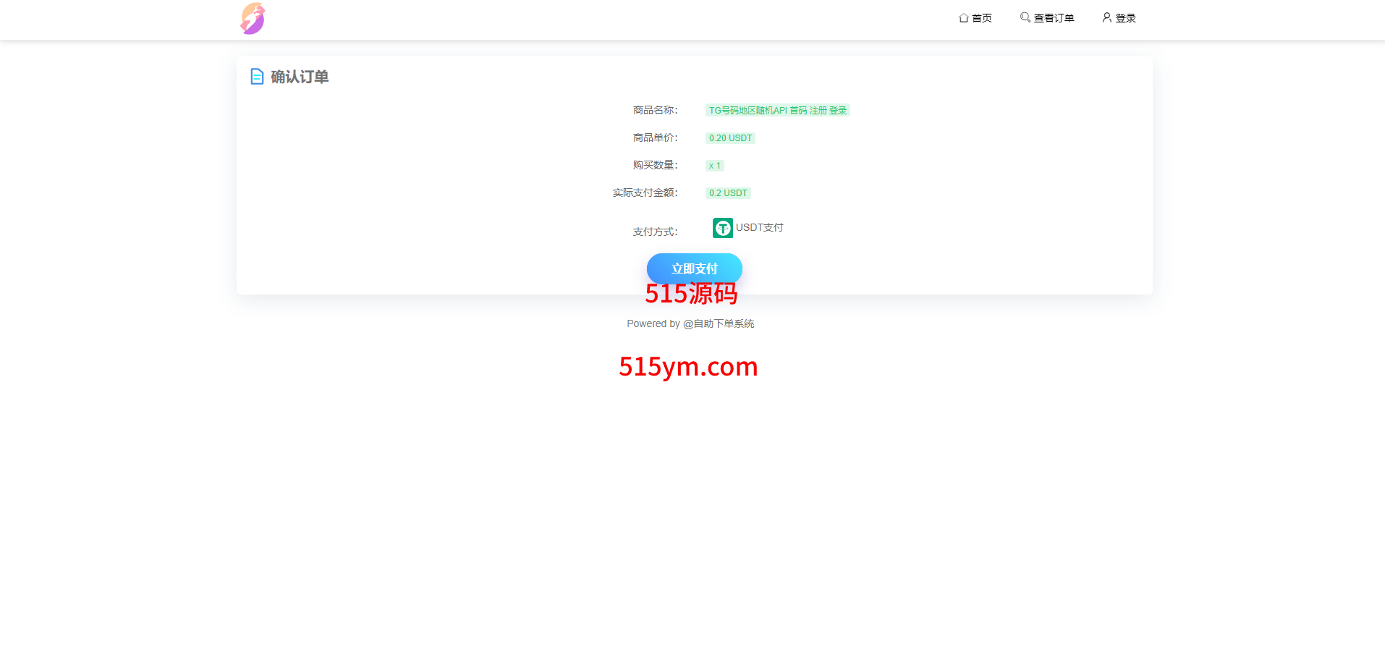Open the 查看订单 menu item
Viewport: 1385px width, 665px height.
[x=1054, y=18]
